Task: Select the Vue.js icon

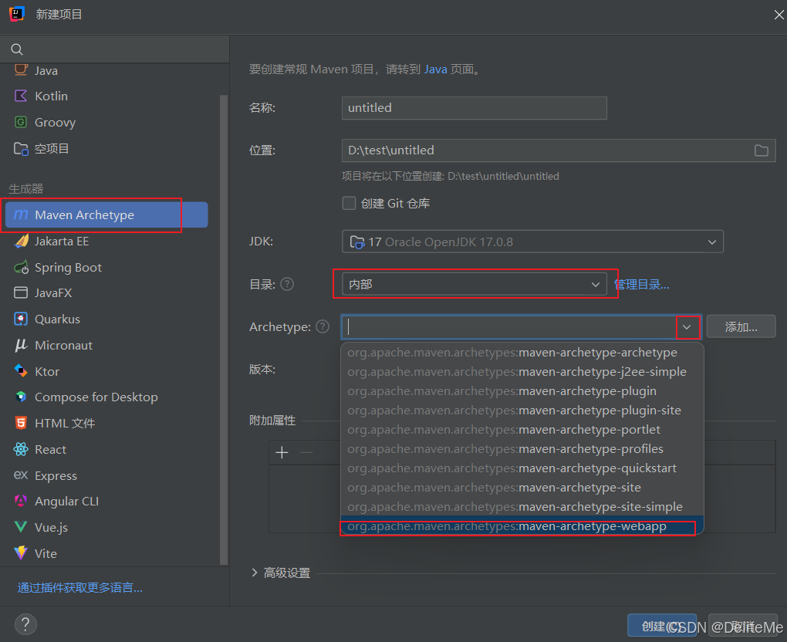Action: click(21, 527)
